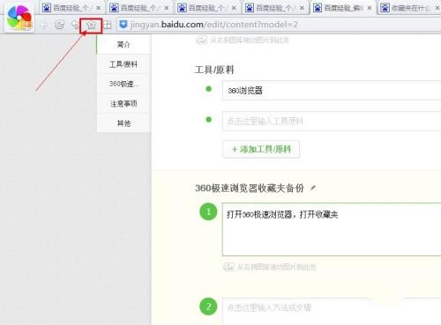The image size is (441, 325).
Task: Close the active 百度经验_编辑 tab
Action: coord(370,8)
